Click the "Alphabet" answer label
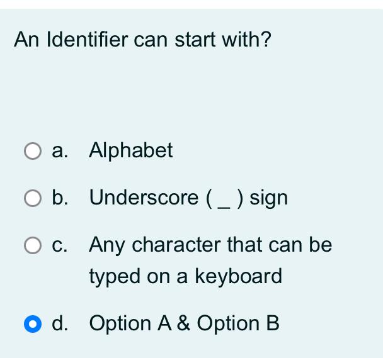Image resolution: width=383 pixels, height=358 pixels. [x=131, y=150]
